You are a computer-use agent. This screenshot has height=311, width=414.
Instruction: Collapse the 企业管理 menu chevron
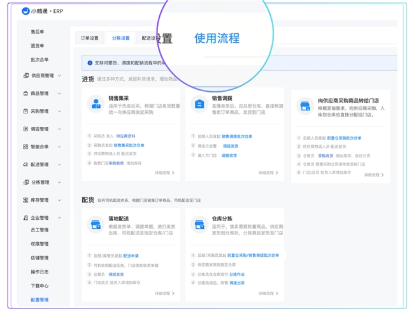(x=60, y=218)
